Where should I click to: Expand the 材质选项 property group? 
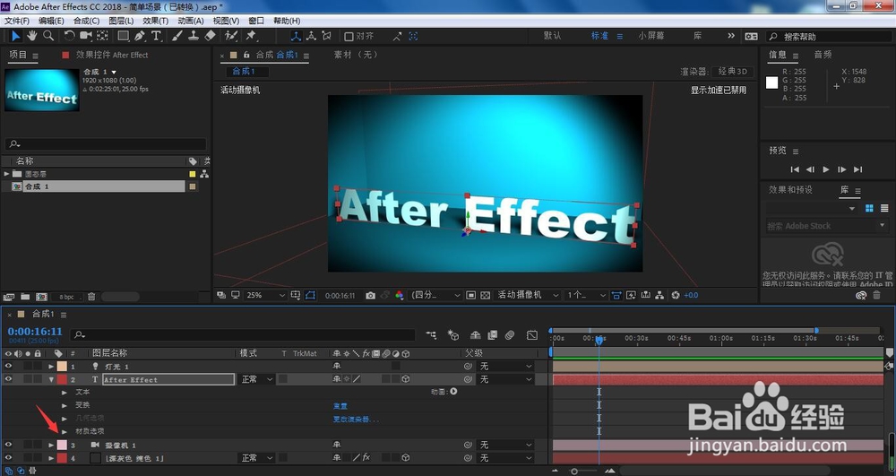(x=64, y=431)
